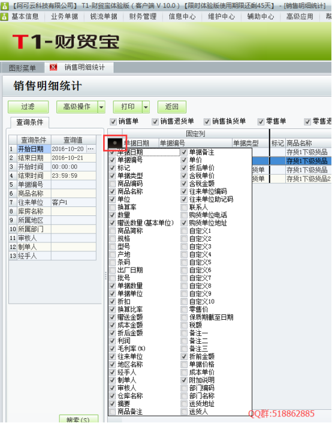Select the 经手人 query row
Image resolution: width=332 pixels, height=423 pixels.
coord(53,256)
